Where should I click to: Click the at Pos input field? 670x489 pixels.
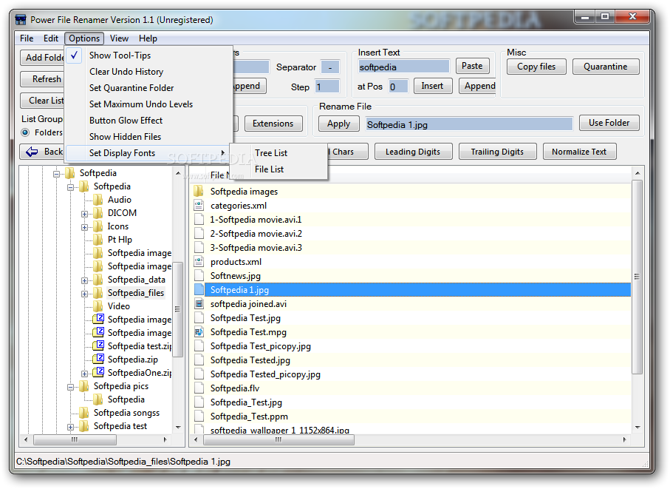pyautogui.click(x=398, y=87)
